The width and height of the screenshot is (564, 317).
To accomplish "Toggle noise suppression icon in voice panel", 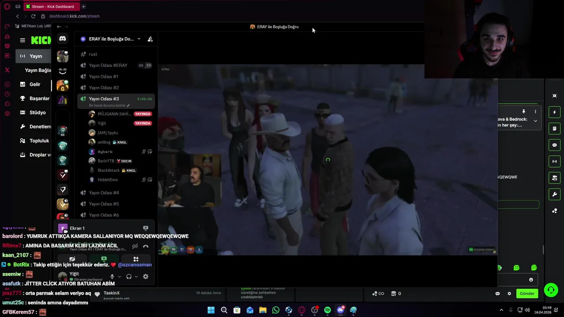I will point(135,247).
